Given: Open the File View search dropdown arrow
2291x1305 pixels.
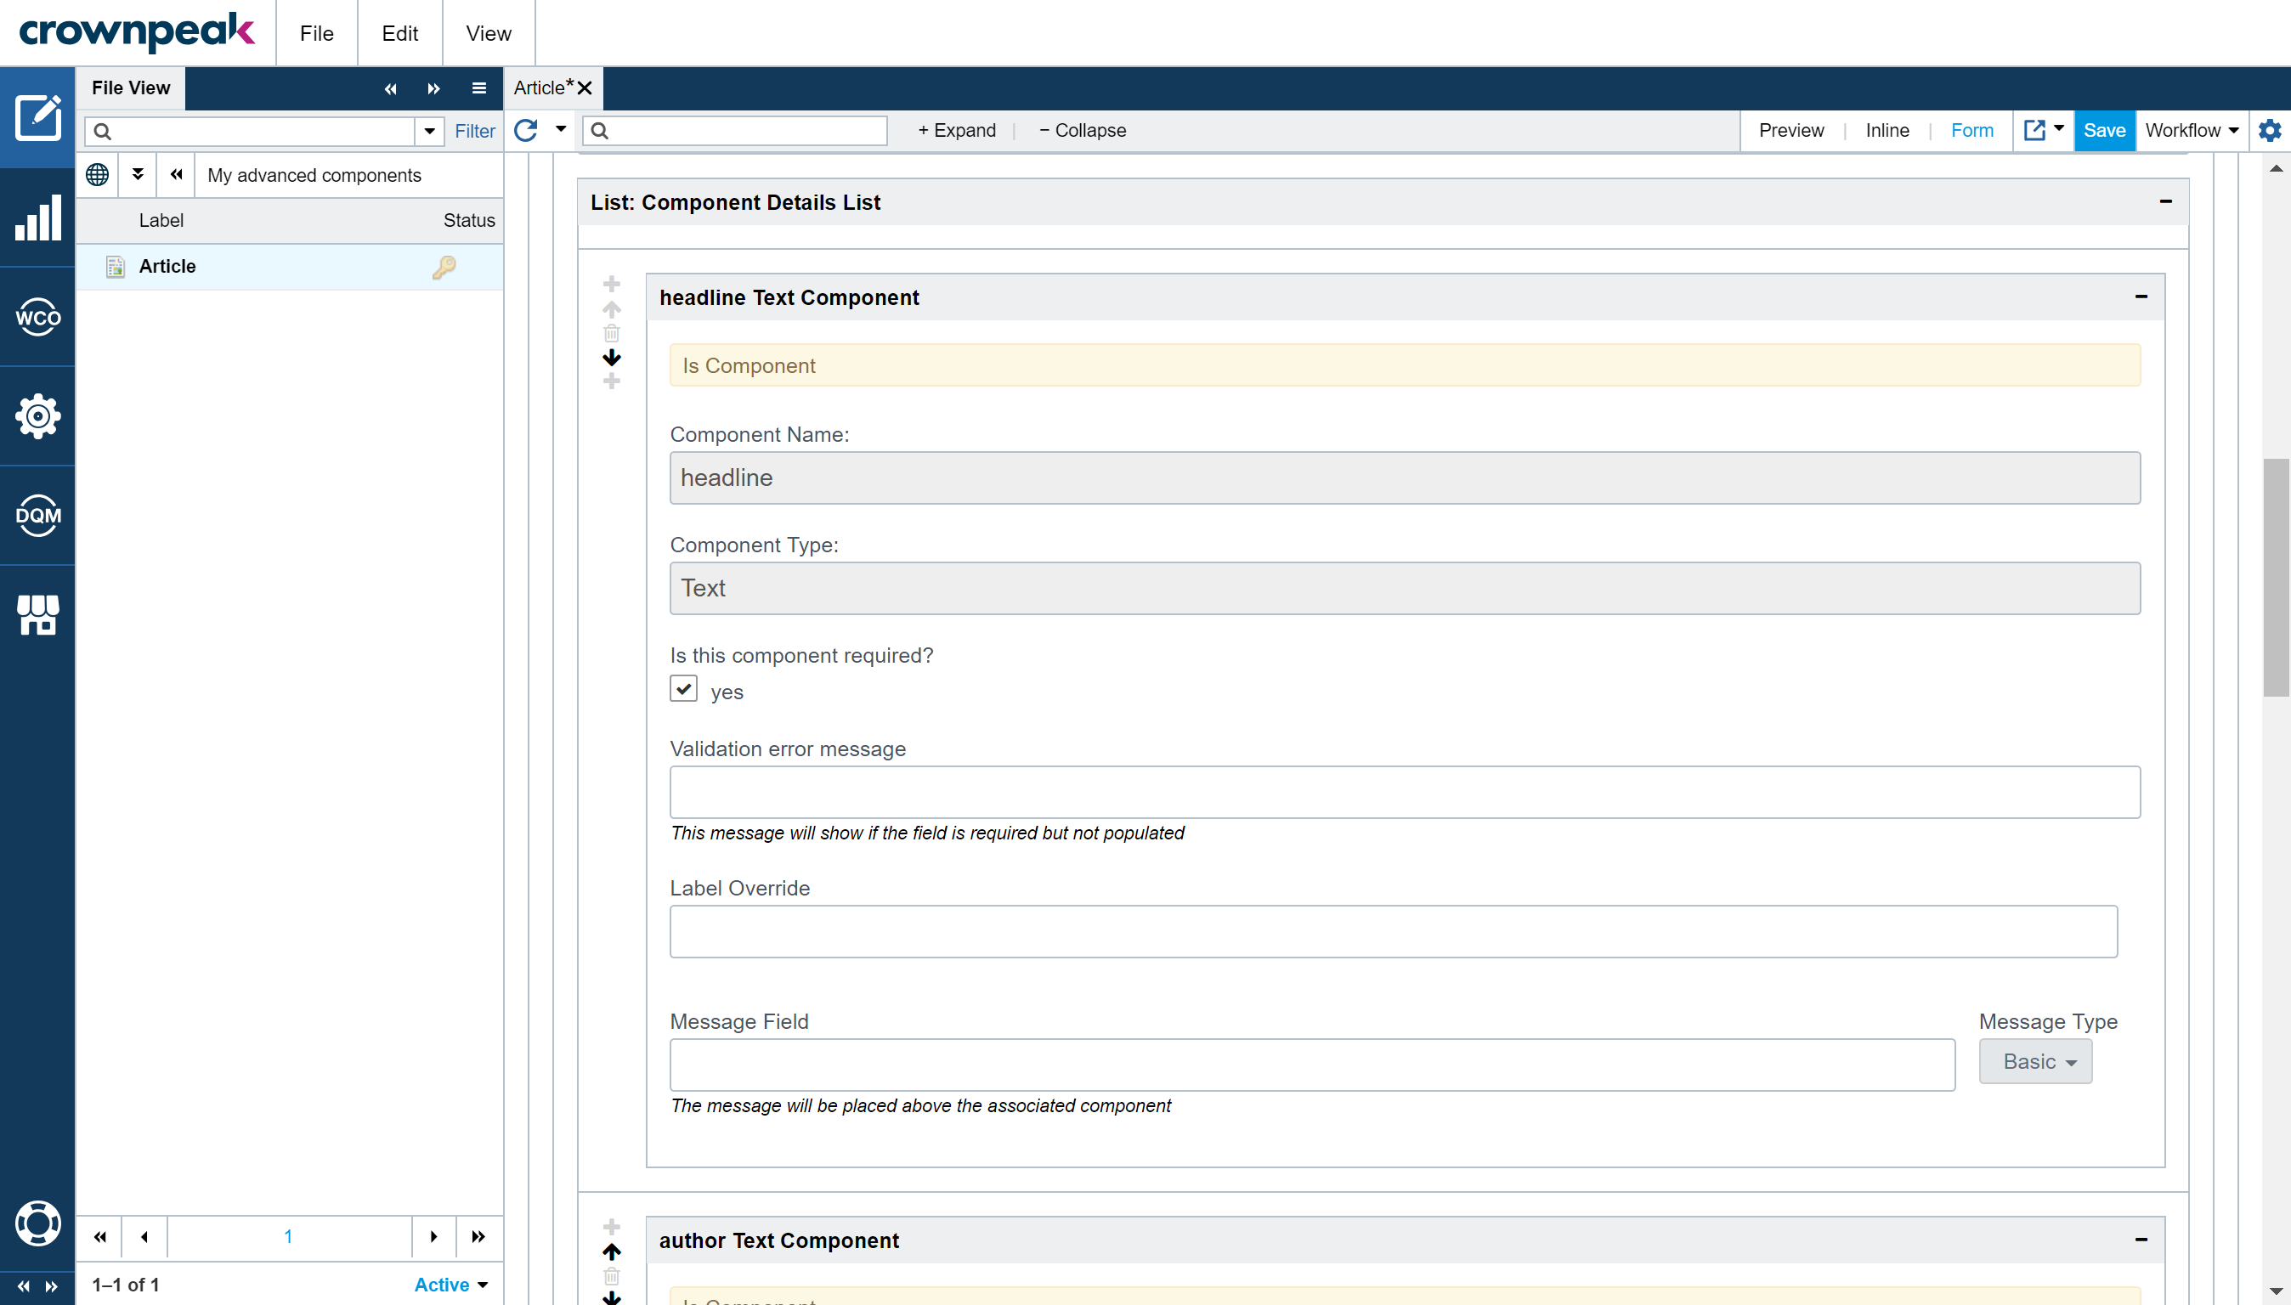Looking at the screenshot, I should [x=429, y=131].
